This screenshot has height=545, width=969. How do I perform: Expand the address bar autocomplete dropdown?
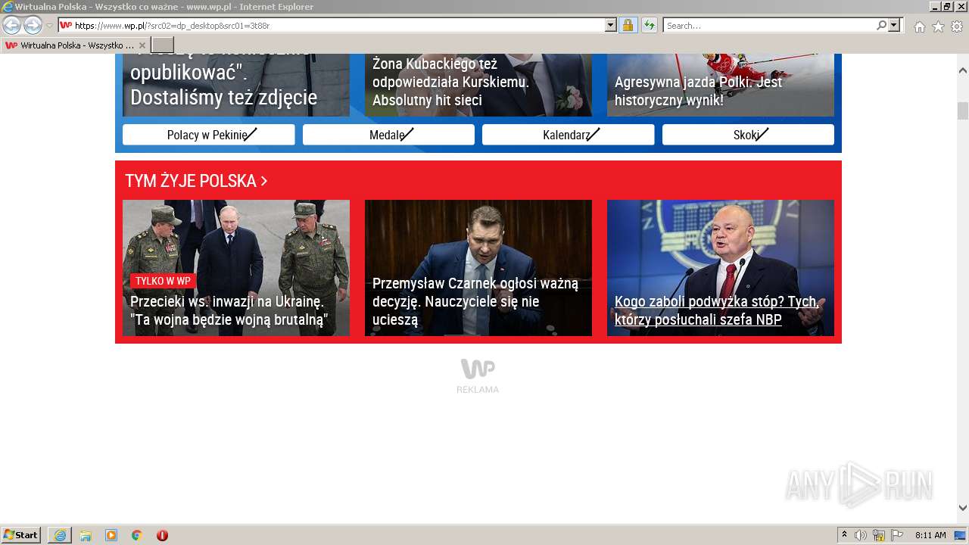tap(611, 25)
